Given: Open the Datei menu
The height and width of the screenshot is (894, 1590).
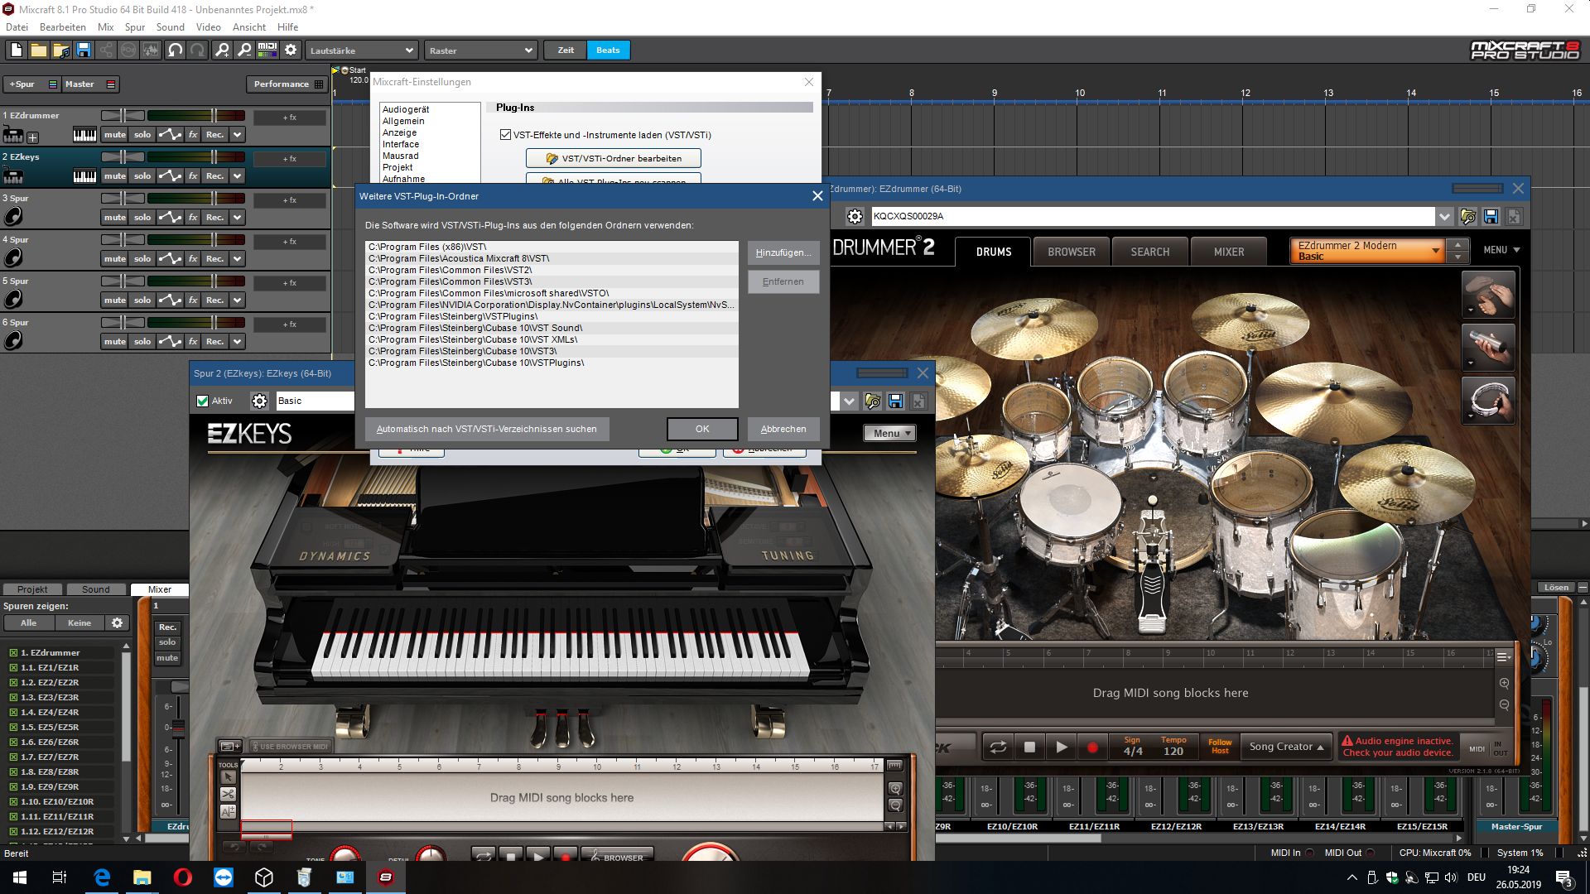Looking at the screenshot, I should pyautogui.click(x=17, y=27).
